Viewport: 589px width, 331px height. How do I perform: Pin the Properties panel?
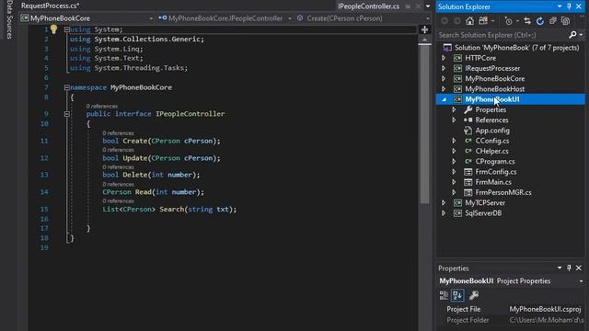[569, 268]
